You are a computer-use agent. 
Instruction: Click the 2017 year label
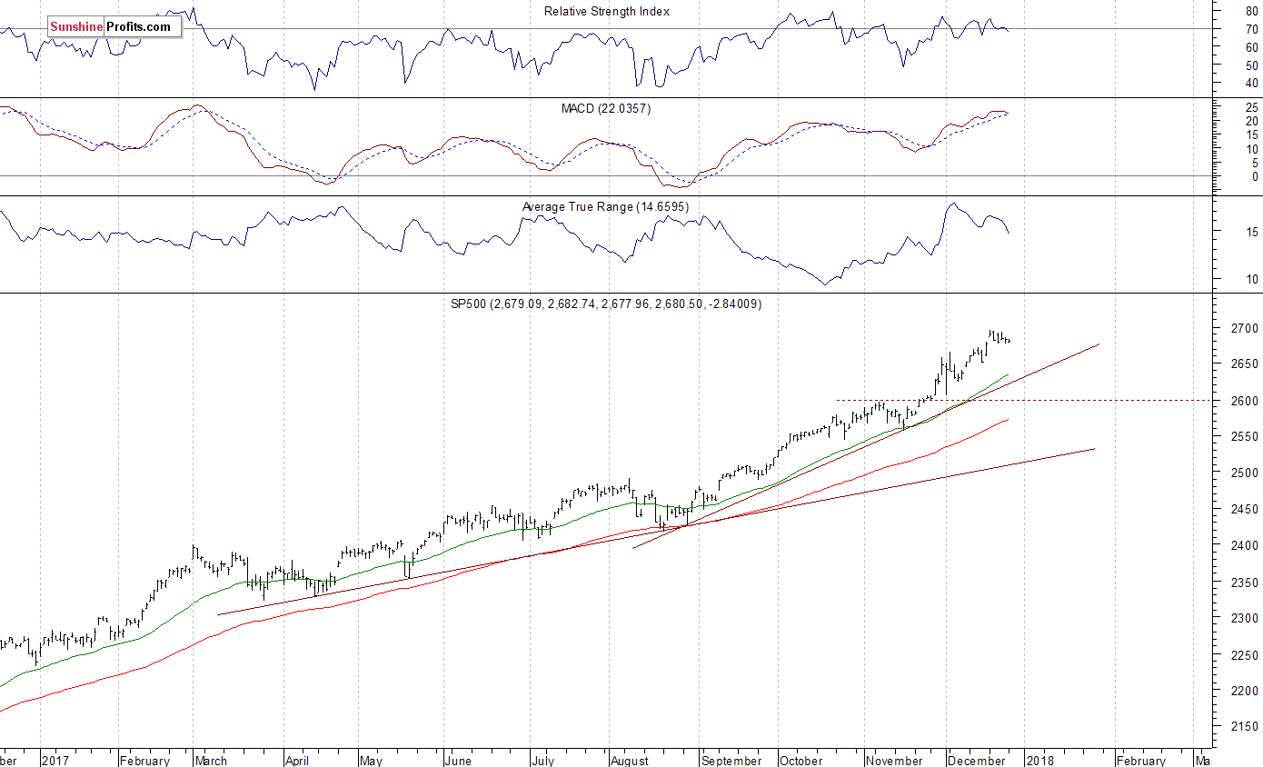[x=55, y=761]
